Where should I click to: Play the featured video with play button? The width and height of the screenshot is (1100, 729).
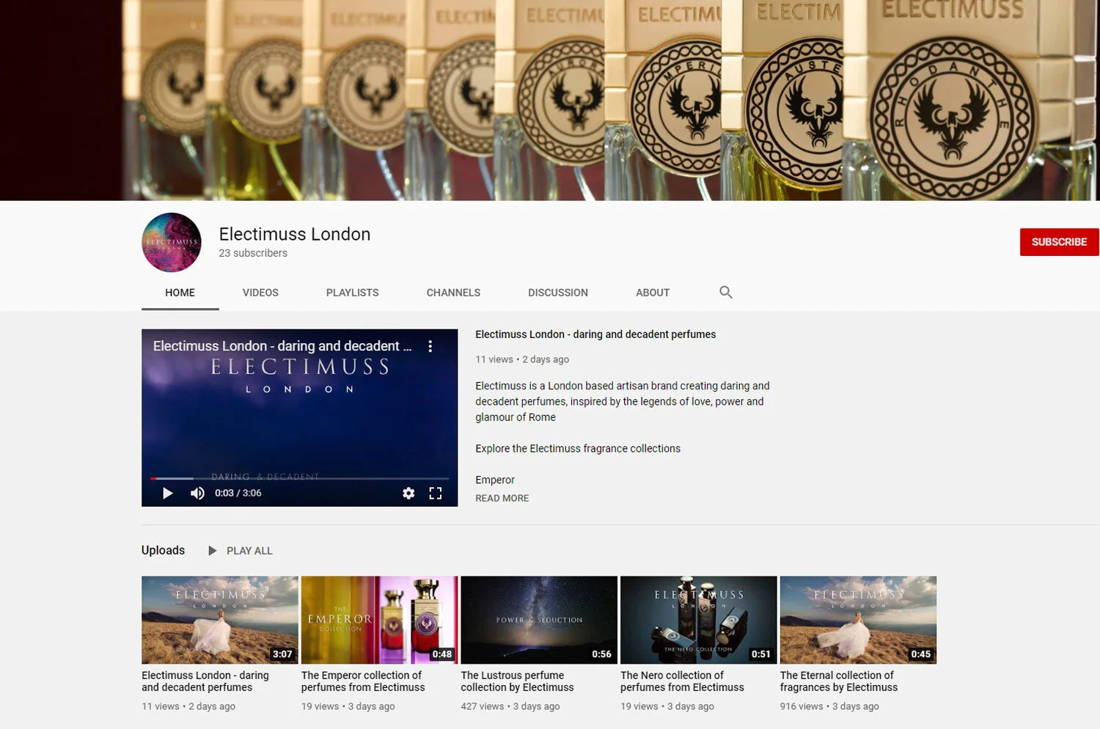coord(167,493)
